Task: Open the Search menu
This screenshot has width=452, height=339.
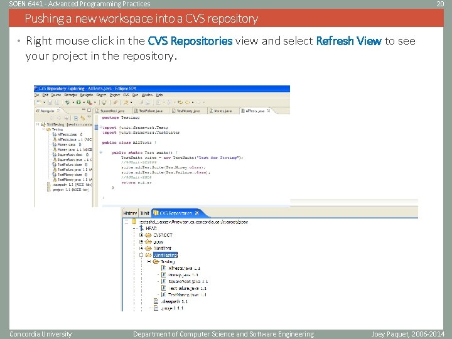Action: click(x=101, y=95)
